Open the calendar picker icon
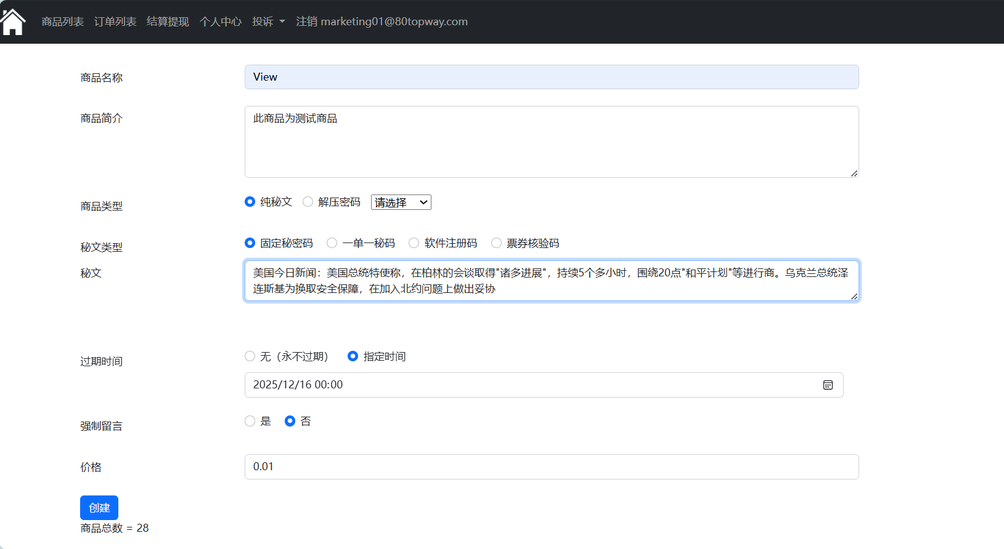The image size is (1004, 549). coord(828,385)
